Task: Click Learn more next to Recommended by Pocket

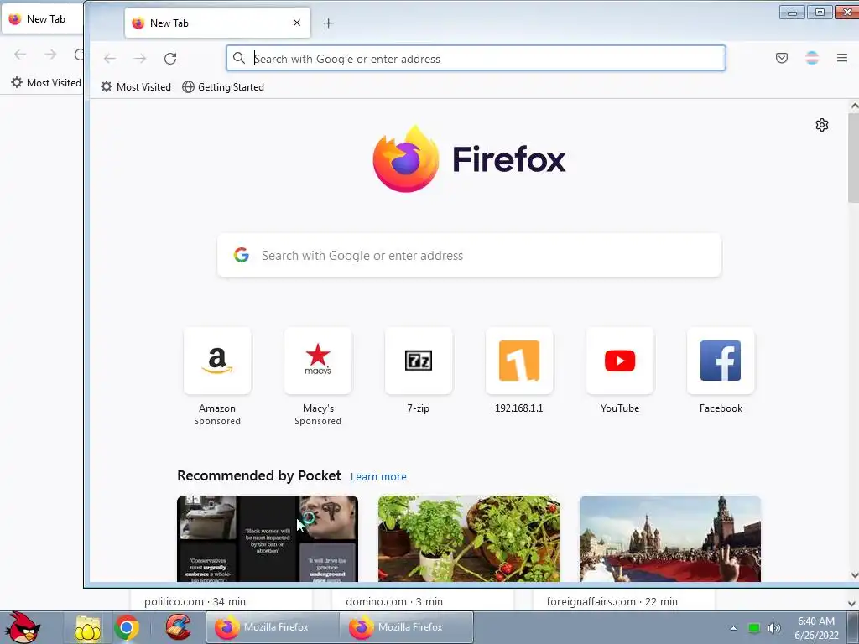Action: coord(378,477)
